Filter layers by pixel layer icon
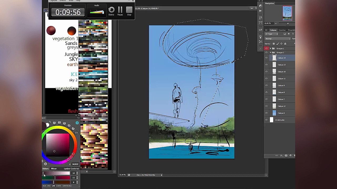This screenshot has height=189, width=337. pos(285,34)
